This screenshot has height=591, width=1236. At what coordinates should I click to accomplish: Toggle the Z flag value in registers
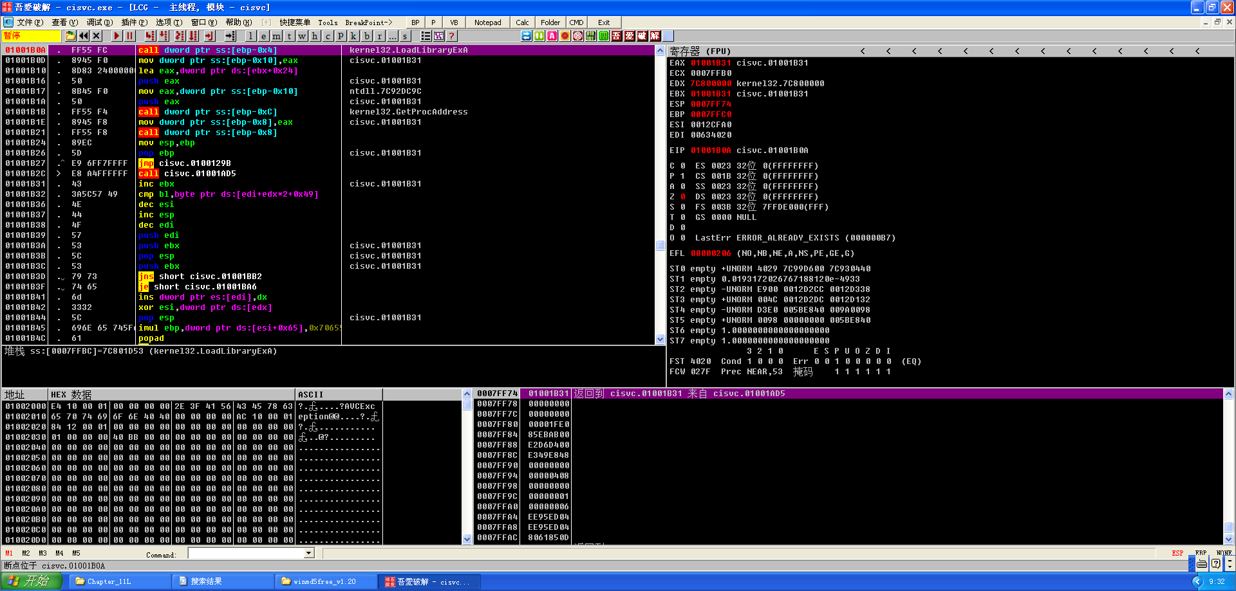click(683, 197)
